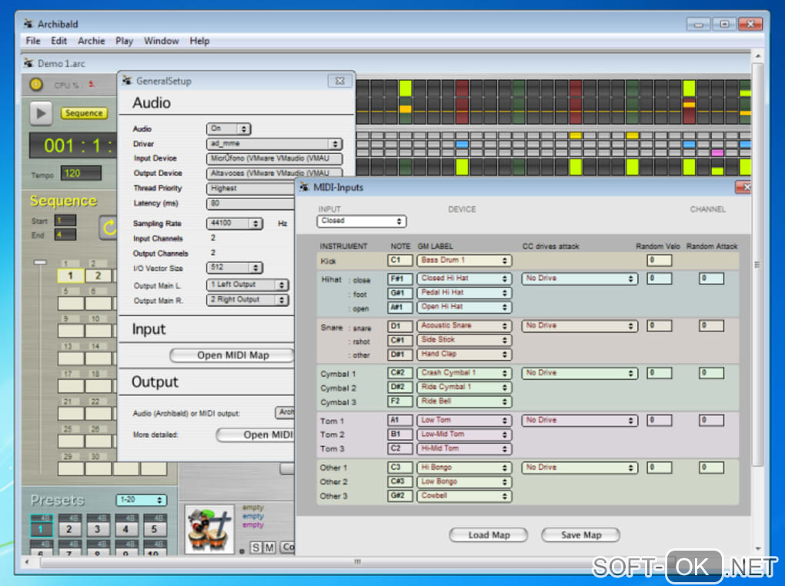
Task: Select preset 5
Action: (154, 525)
